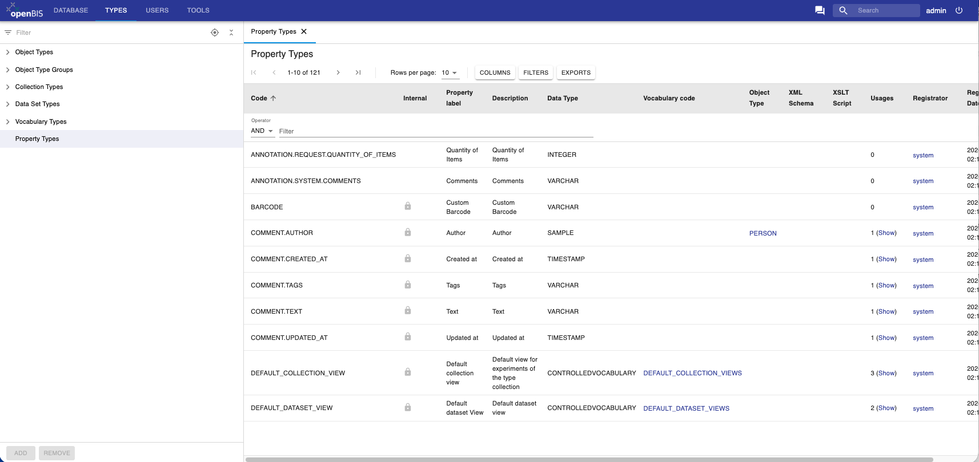This screenshot has height=462, width=979.
Task: Expand Collection Types tree node
Action: [7, 87]
